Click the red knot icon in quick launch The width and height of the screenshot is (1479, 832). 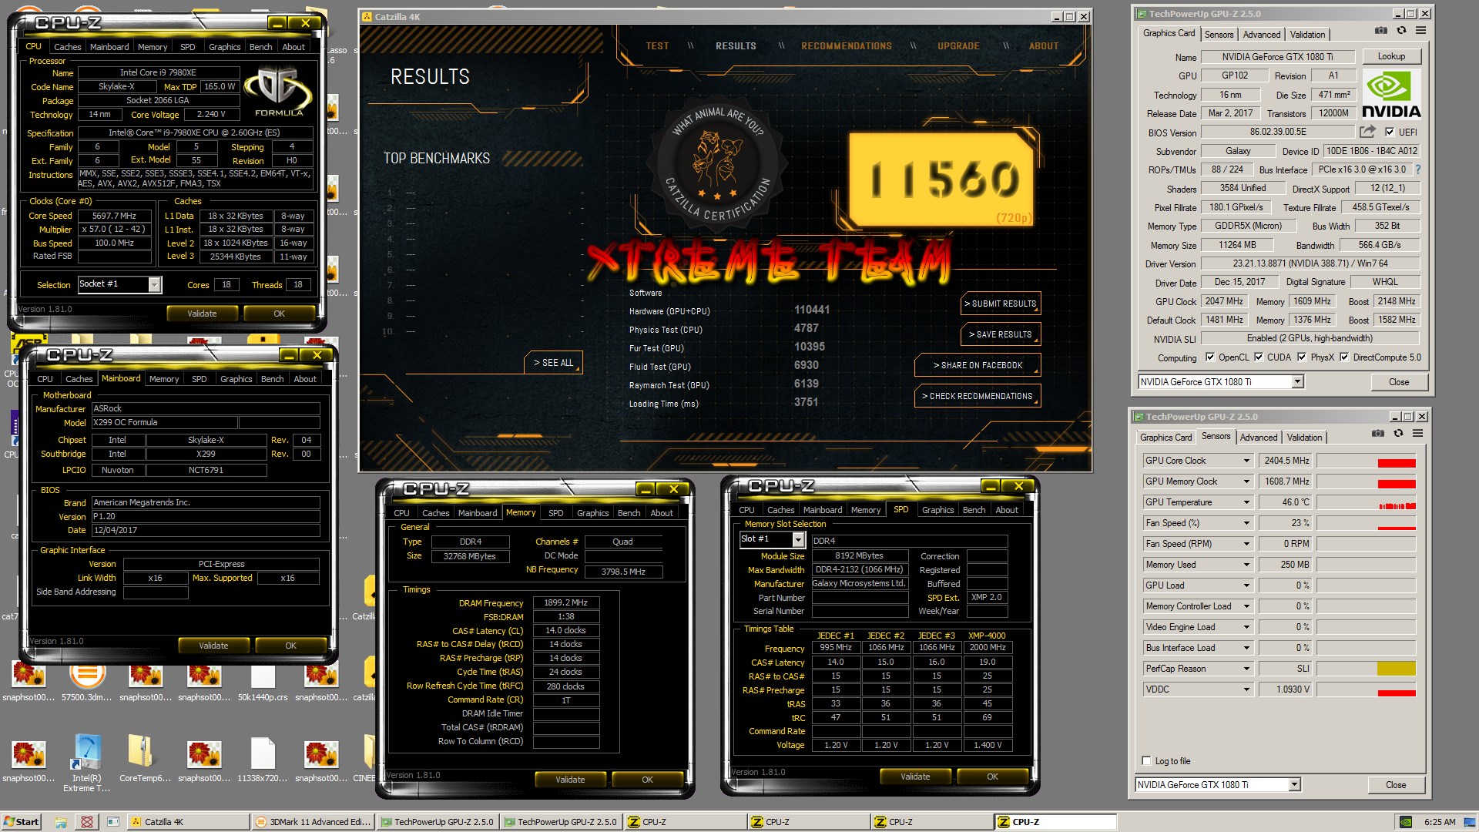[x=87, y=822]
